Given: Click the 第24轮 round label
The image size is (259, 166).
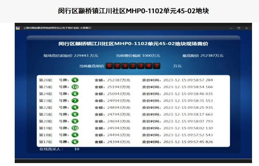Looking at the screenshot, I should coord(46,94).
